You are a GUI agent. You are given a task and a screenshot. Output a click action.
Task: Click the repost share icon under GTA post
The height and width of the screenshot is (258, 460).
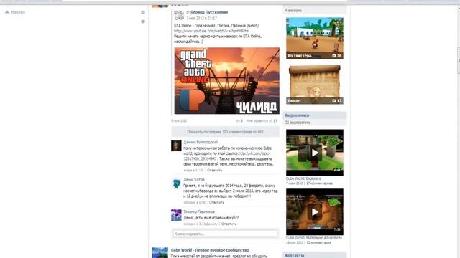click(x=239, y=120)
